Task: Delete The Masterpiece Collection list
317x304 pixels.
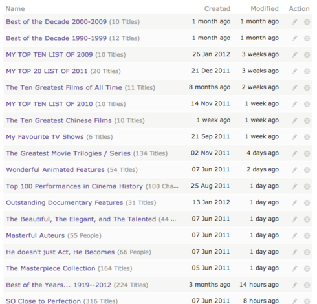Action: click(x=307, y=268)
